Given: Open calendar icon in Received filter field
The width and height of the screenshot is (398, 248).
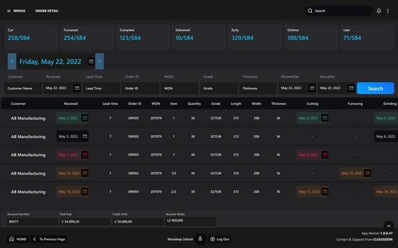Looking at the screenshot, I should coord(77,88).
